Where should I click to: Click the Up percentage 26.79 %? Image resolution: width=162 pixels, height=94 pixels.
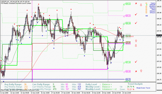point(131,87)
